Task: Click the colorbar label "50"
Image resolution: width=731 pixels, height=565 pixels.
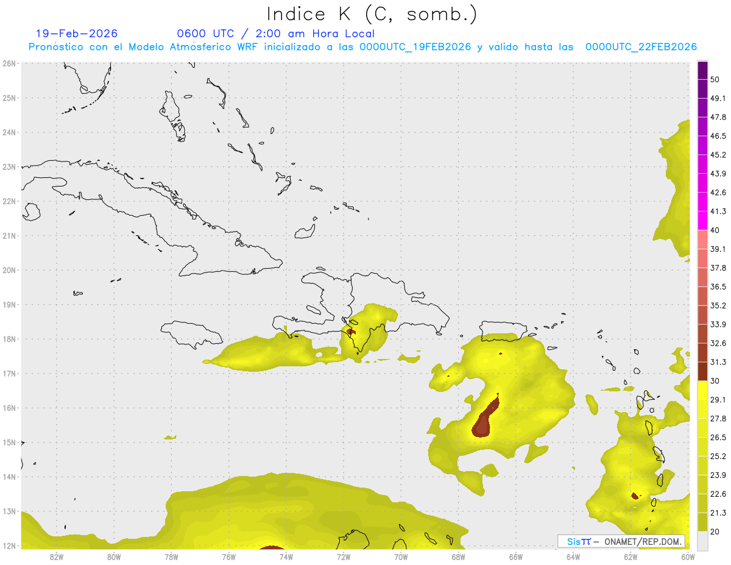Action: [715, 80]
